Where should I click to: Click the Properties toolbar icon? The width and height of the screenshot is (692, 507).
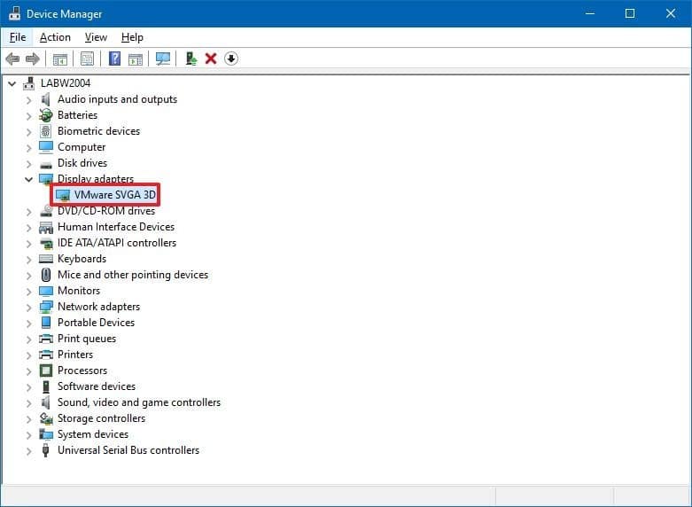pyautogui.click(x=87, y=58)
